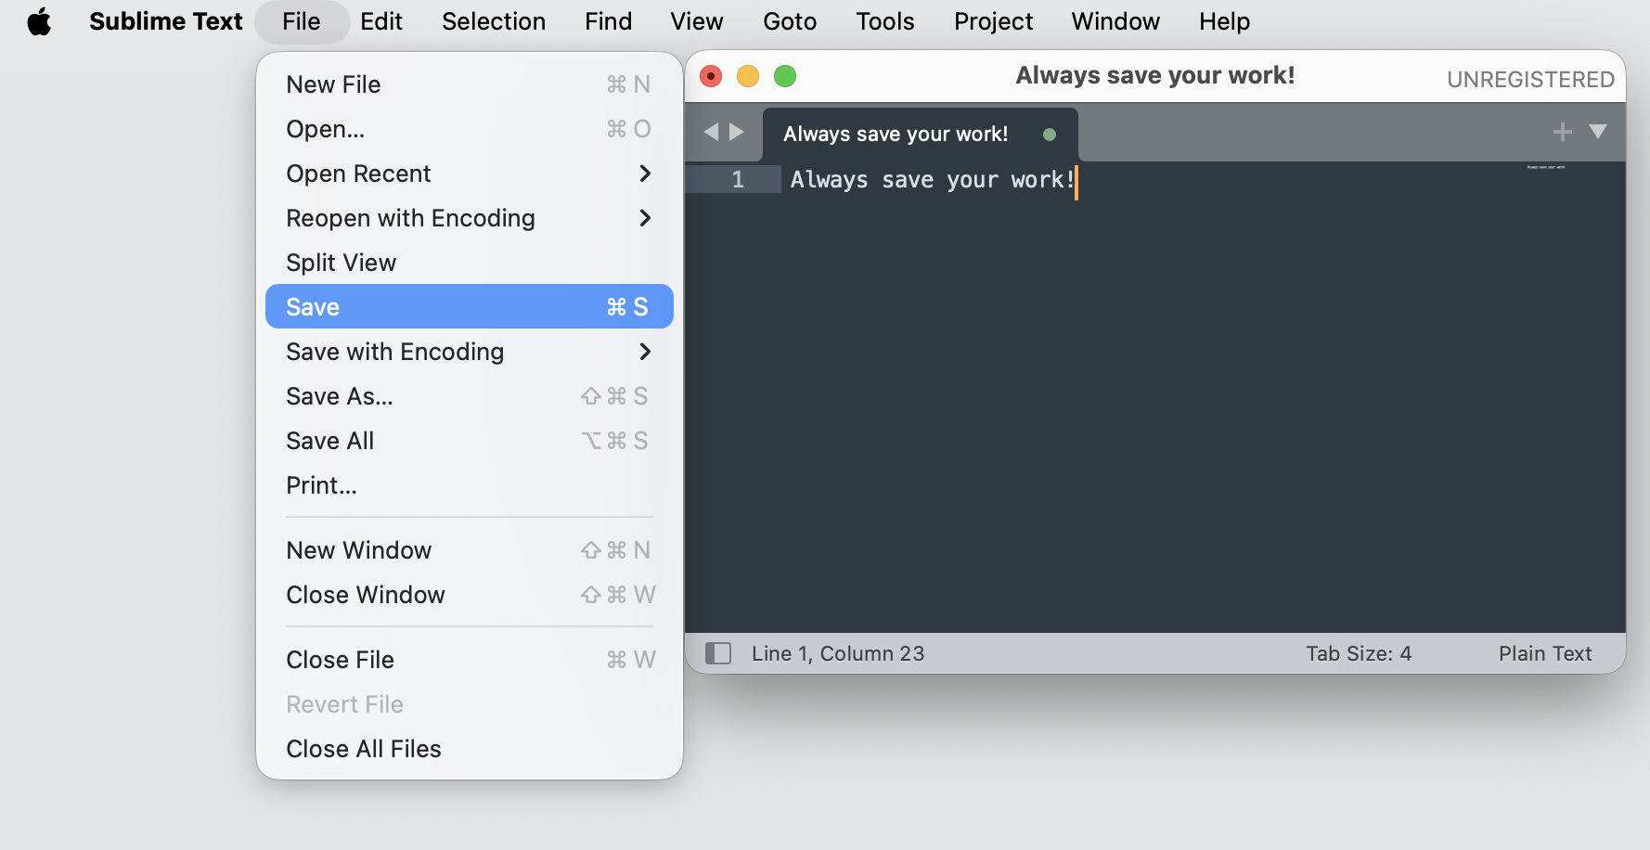Open the Help menu
This screenshot has width=1650, height=850.
[1224, 21]
